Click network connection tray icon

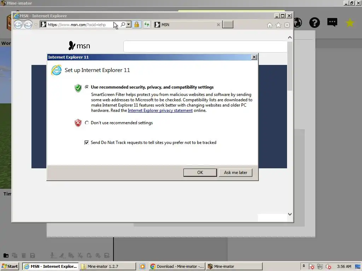click(320, 266)
